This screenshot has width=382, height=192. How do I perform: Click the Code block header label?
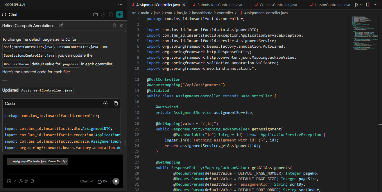pyautogui.click(x=10, y=103)
